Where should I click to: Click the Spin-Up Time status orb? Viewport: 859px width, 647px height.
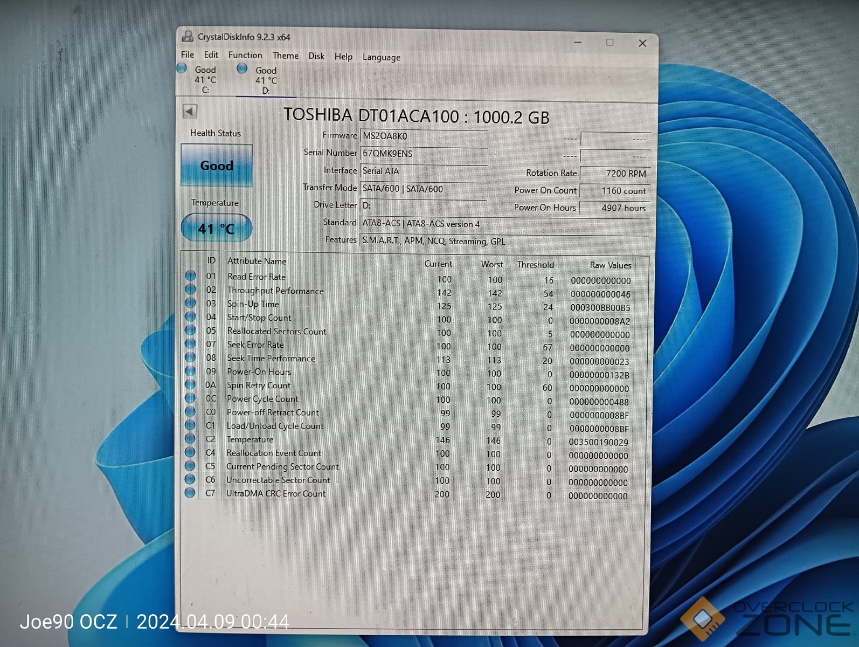click(x=191, y=302)
